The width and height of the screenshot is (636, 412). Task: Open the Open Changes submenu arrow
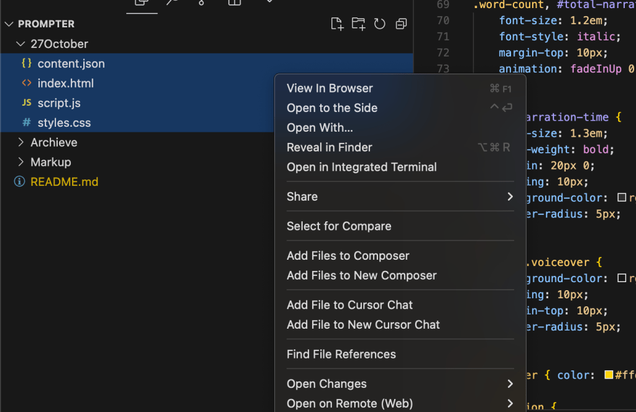(510, 383)
